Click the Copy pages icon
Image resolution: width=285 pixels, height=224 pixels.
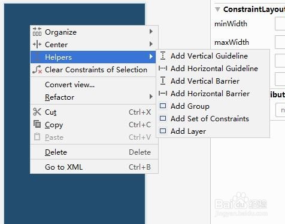37,124
